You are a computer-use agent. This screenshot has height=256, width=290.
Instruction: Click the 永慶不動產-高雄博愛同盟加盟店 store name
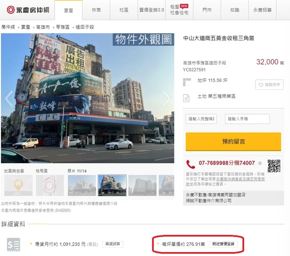[215, 195]
